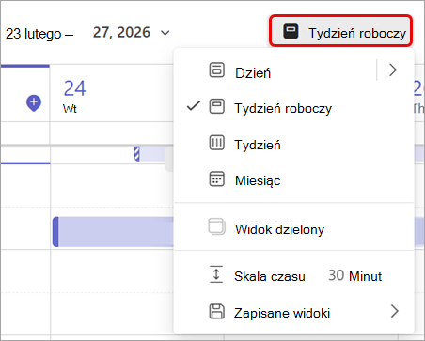Open the Zapisane widoki submenu

(x=293, y=312)
